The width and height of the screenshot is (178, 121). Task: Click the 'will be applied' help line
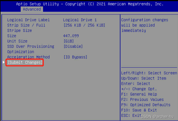(x=138, y=25)
